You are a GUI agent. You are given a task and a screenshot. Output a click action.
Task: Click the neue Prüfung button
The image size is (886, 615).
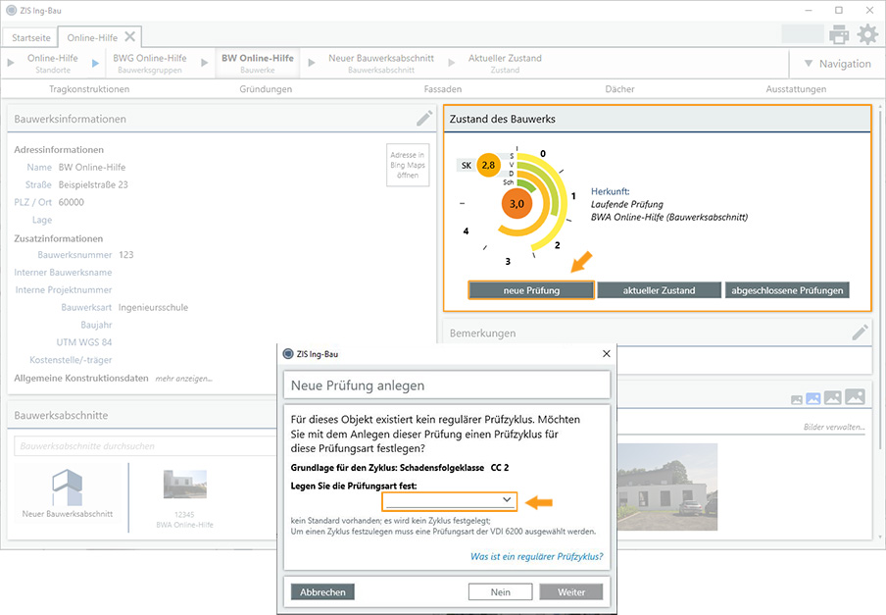(x=530, y=290)
